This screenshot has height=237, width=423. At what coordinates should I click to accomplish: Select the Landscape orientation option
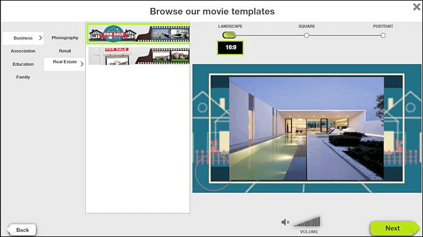click(x=229, y=35)
